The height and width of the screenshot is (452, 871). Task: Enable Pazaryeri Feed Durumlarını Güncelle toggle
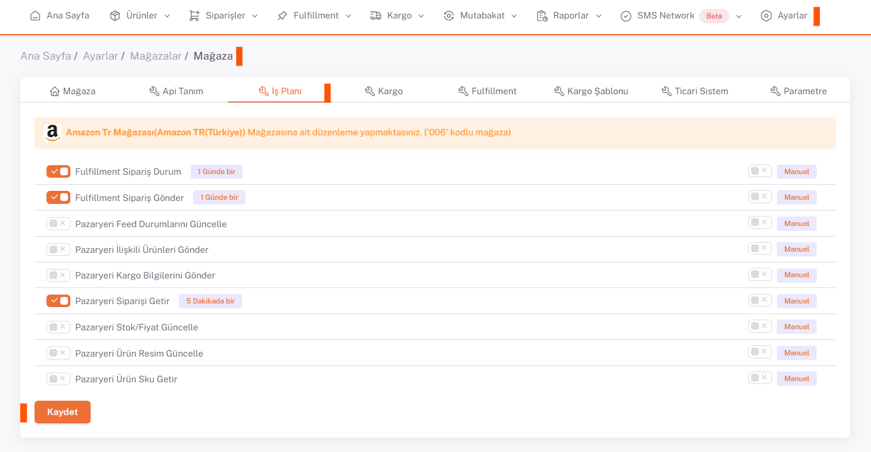[58, 224]
